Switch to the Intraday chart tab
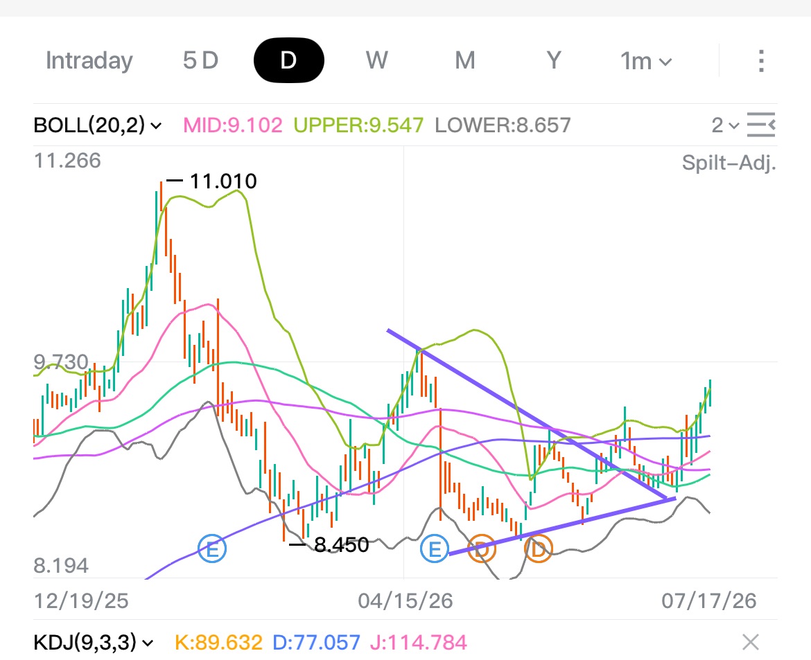 (89, 60)
